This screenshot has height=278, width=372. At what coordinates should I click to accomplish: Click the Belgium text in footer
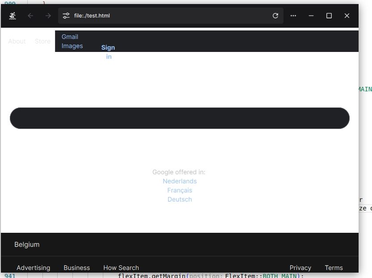point(27,244)
